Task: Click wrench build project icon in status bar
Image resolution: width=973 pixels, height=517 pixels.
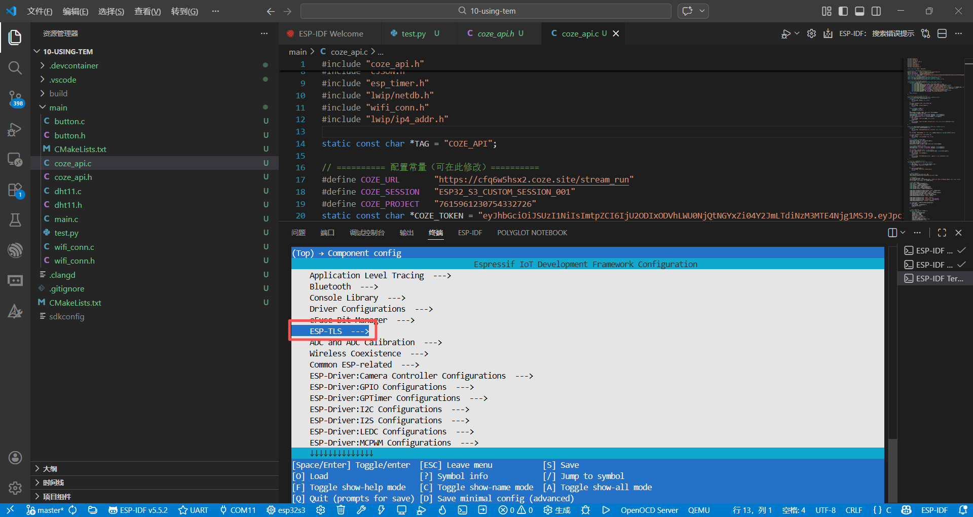Action: [x=361, y=510]
